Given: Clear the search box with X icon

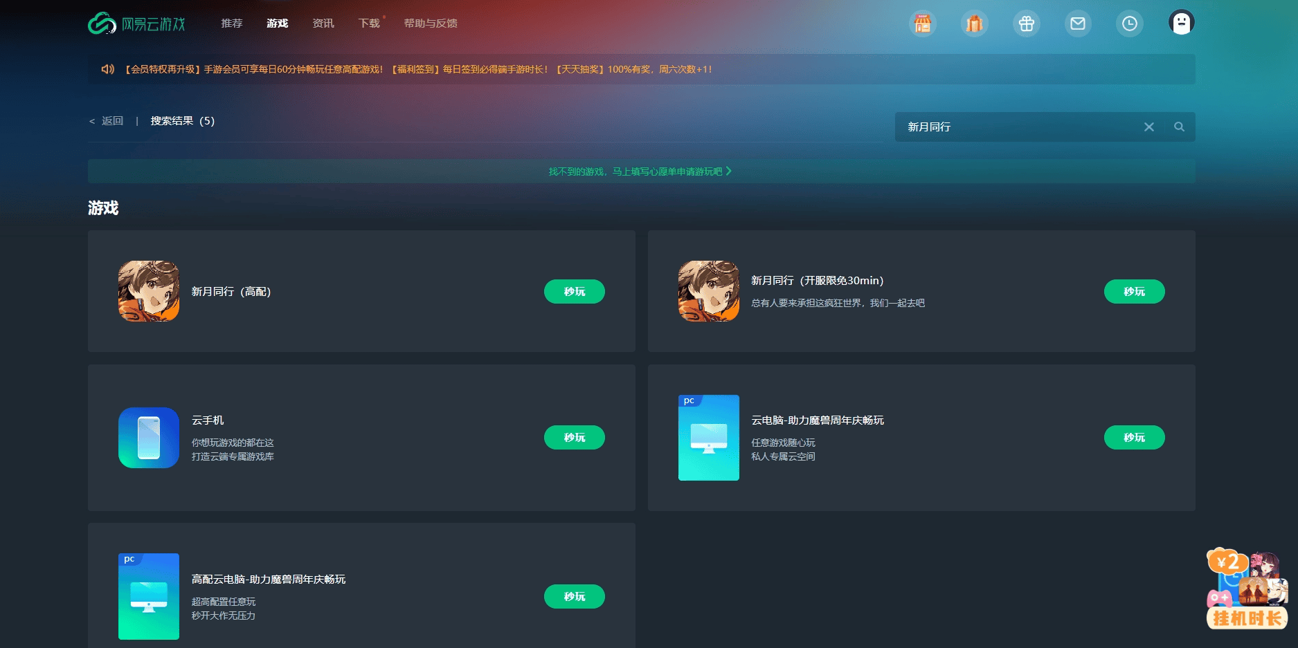Looking at the screenshot, I should [x=1149, y=127].
